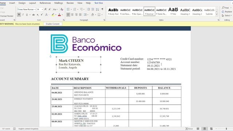233x131 pixels.
Task: Switch to Web Layout view
Action: (x=211, y=128)
